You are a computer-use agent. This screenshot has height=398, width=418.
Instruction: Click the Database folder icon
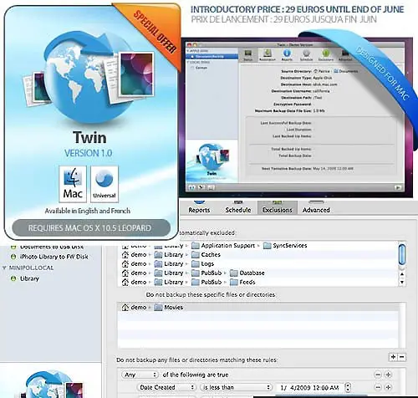point(234,273)
